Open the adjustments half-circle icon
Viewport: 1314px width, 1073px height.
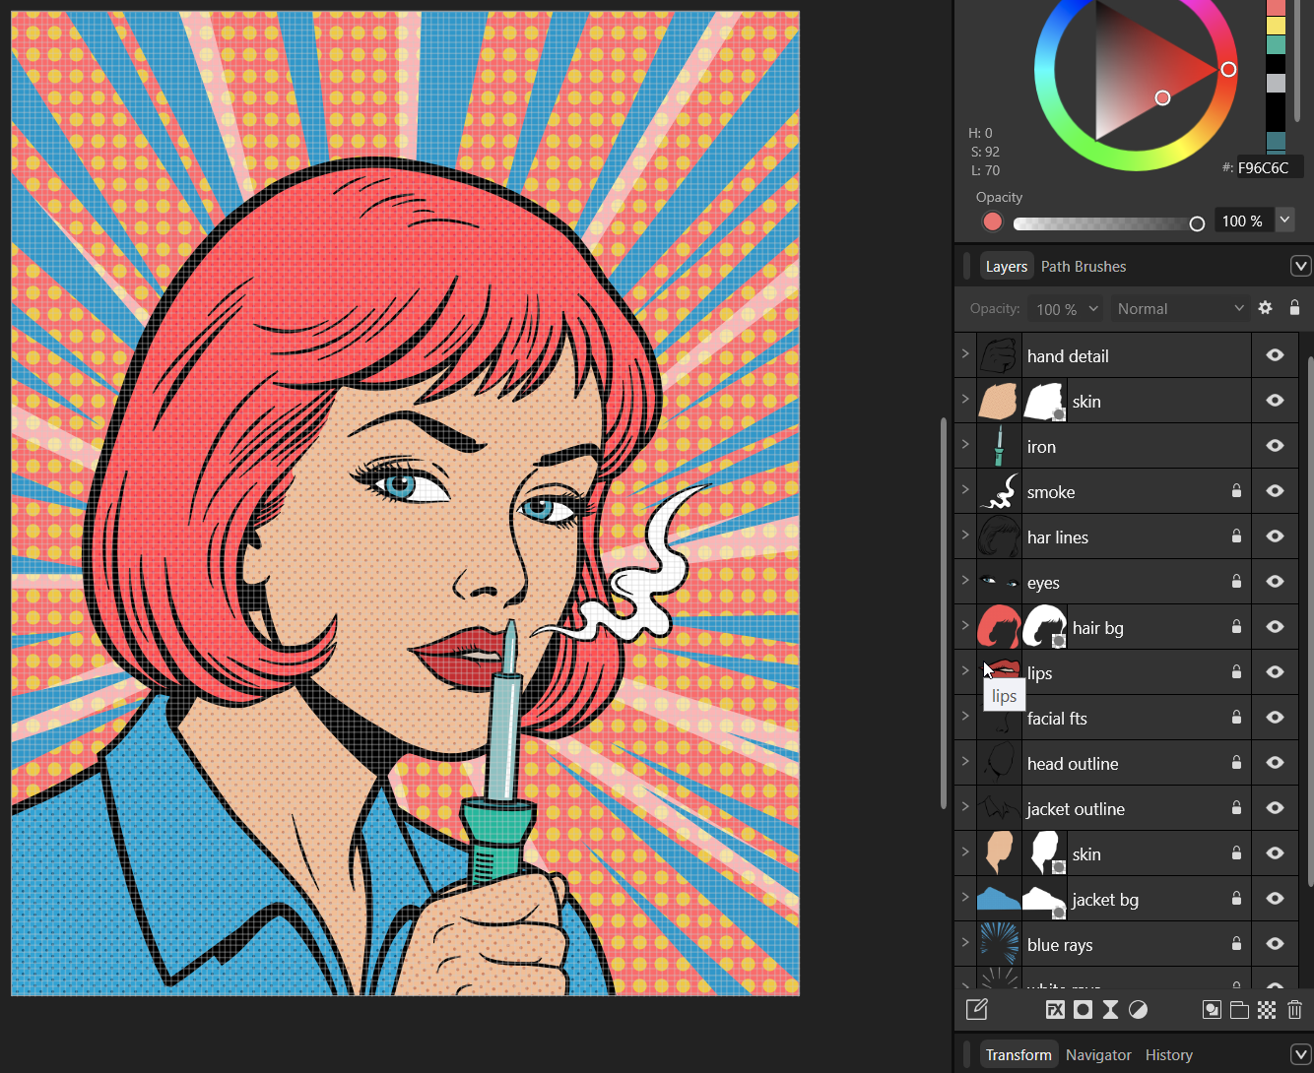point(1138,1010)
